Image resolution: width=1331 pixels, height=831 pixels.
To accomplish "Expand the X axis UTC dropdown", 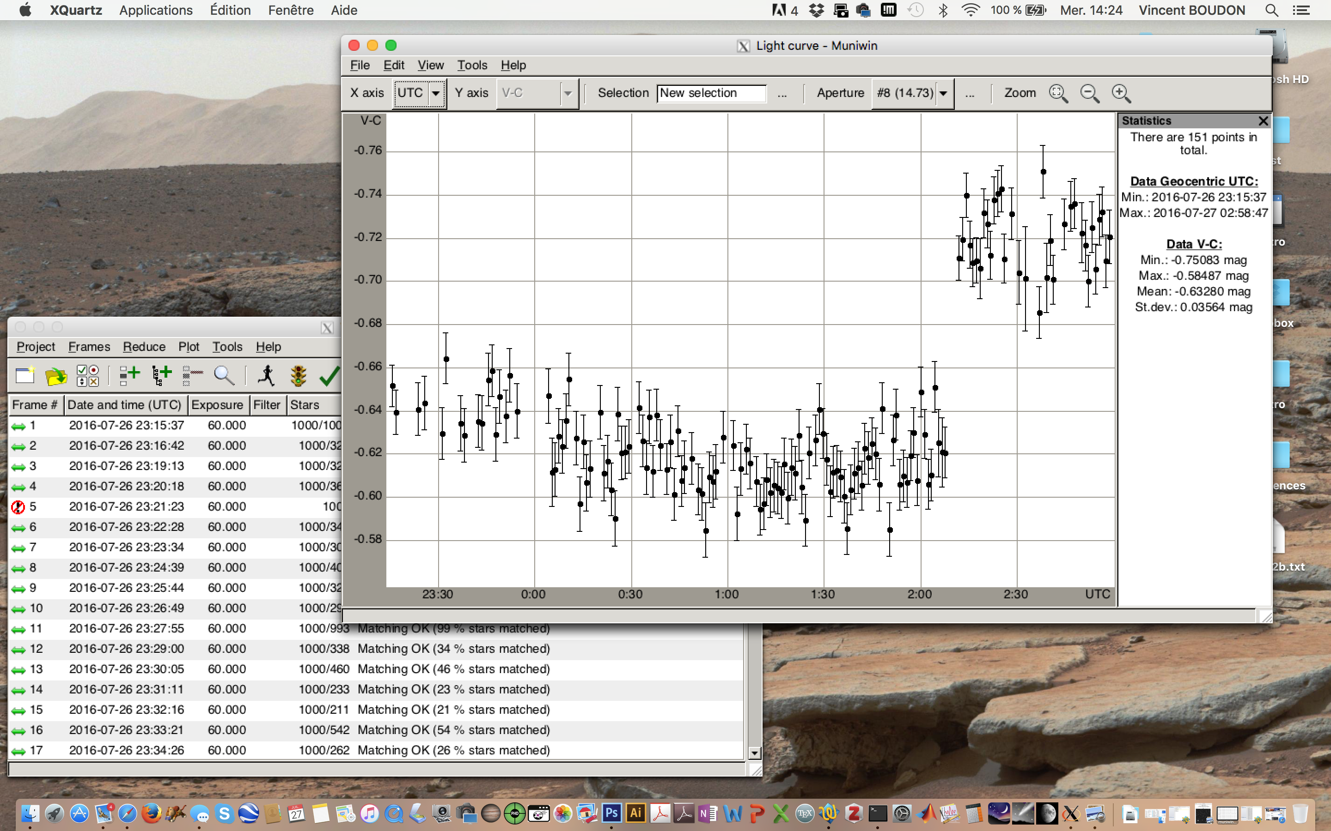I will click(436, 93).
